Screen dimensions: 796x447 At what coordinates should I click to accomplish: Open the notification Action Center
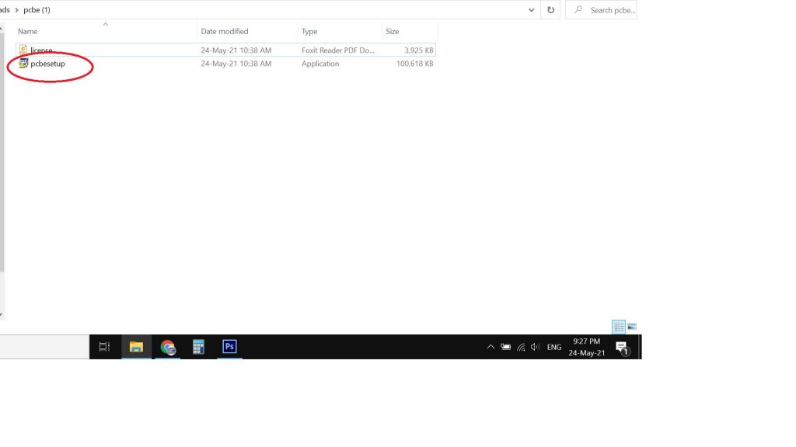pyautogui.click(x=622, y=347)
